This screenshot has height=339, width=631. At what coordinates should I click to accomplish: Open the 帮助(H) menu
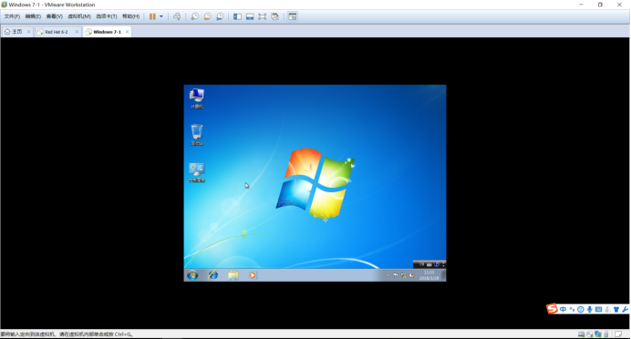(x=131, y=16)
